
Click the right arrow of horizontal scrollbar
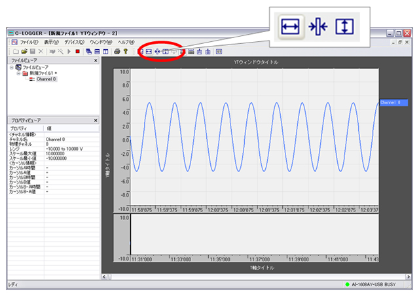[x=408, y=277]
